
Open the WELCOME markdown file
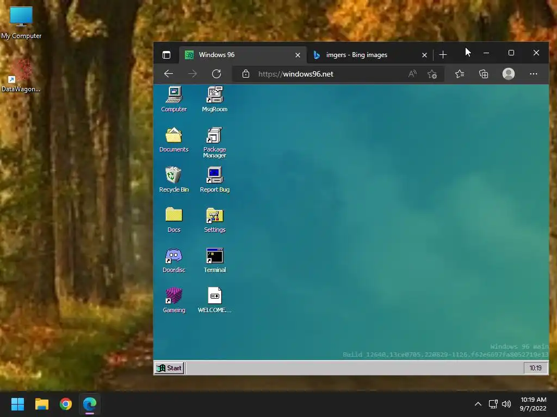pyautogui.click(x=214, y=300)
